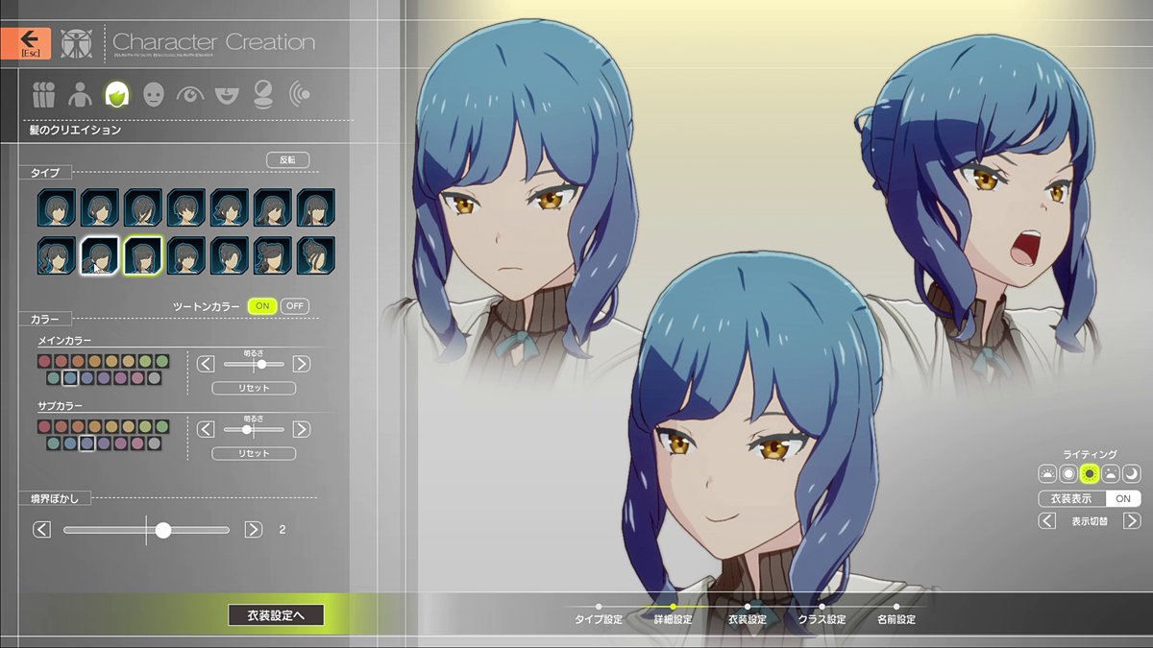The height and width of the screenshot is (648, 1153).
Task: Increase main color brightness with right arrow
Action: coord(301,364)
